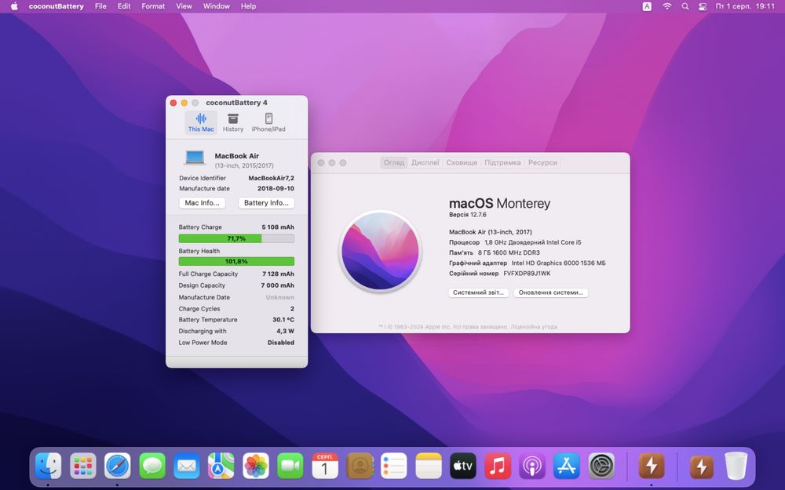
Task: Click the Full Charge Capacity 7 128 mAh value
Action: pos(278,274)
